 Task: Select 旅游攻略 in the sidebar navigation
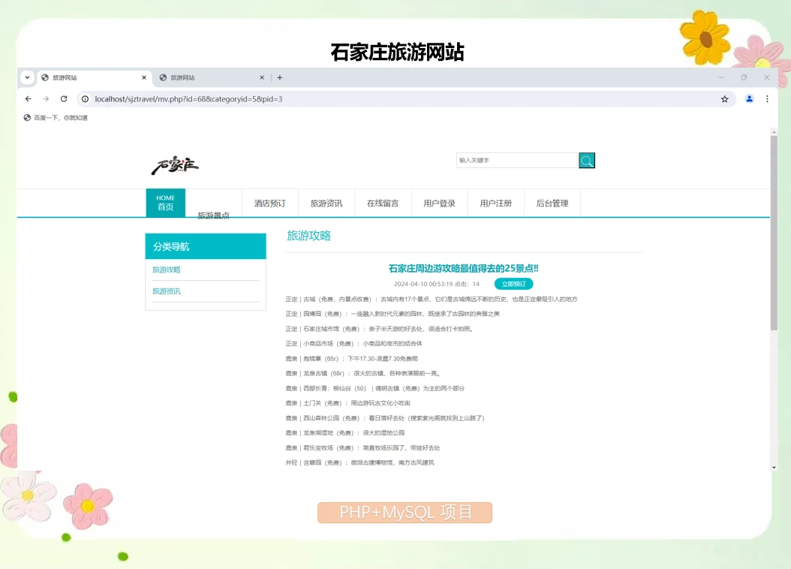coord(165,269)
